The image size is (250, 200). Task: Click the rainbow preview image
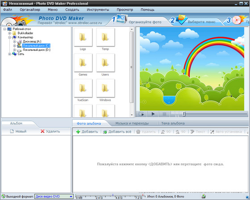[x=192, y=69]
